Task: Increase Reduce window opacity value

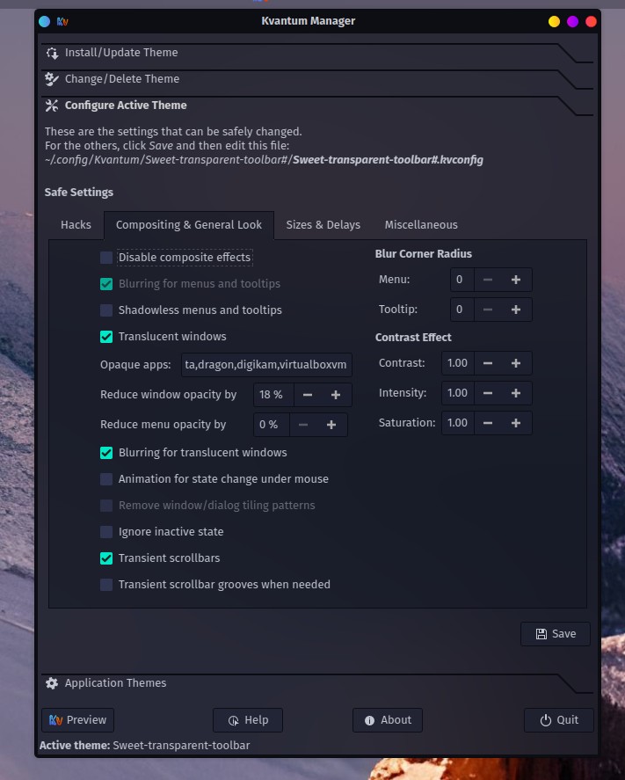Action: (336, 395)
